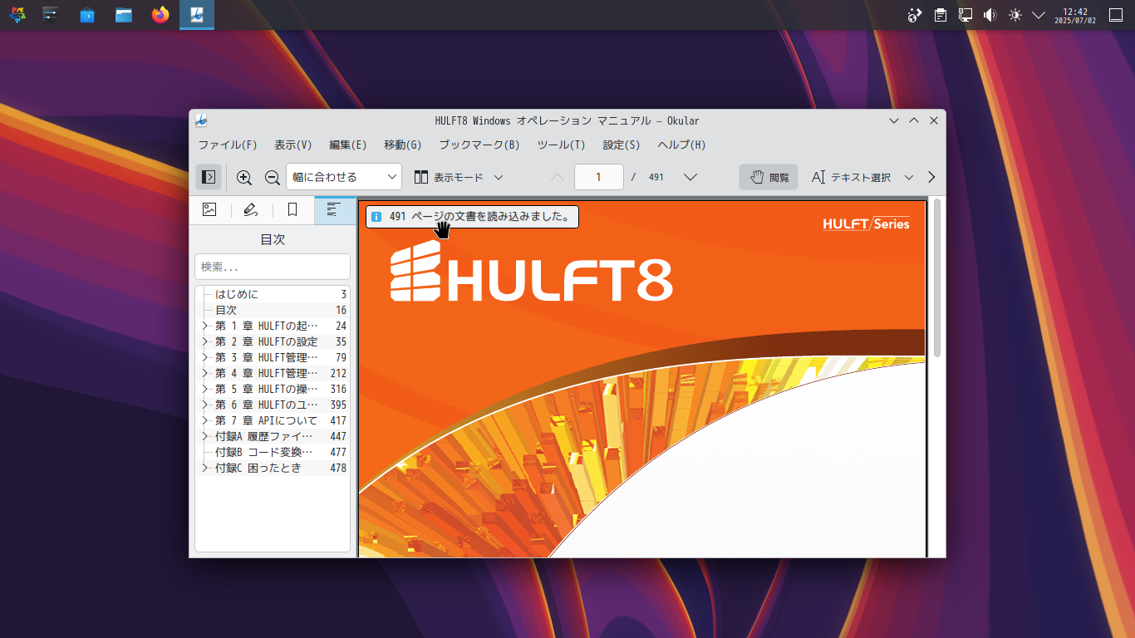This screenshot has height=638, width=1135.
Task: Open the 幅に合わせる zoom dropdown
Action: point(343,177)
